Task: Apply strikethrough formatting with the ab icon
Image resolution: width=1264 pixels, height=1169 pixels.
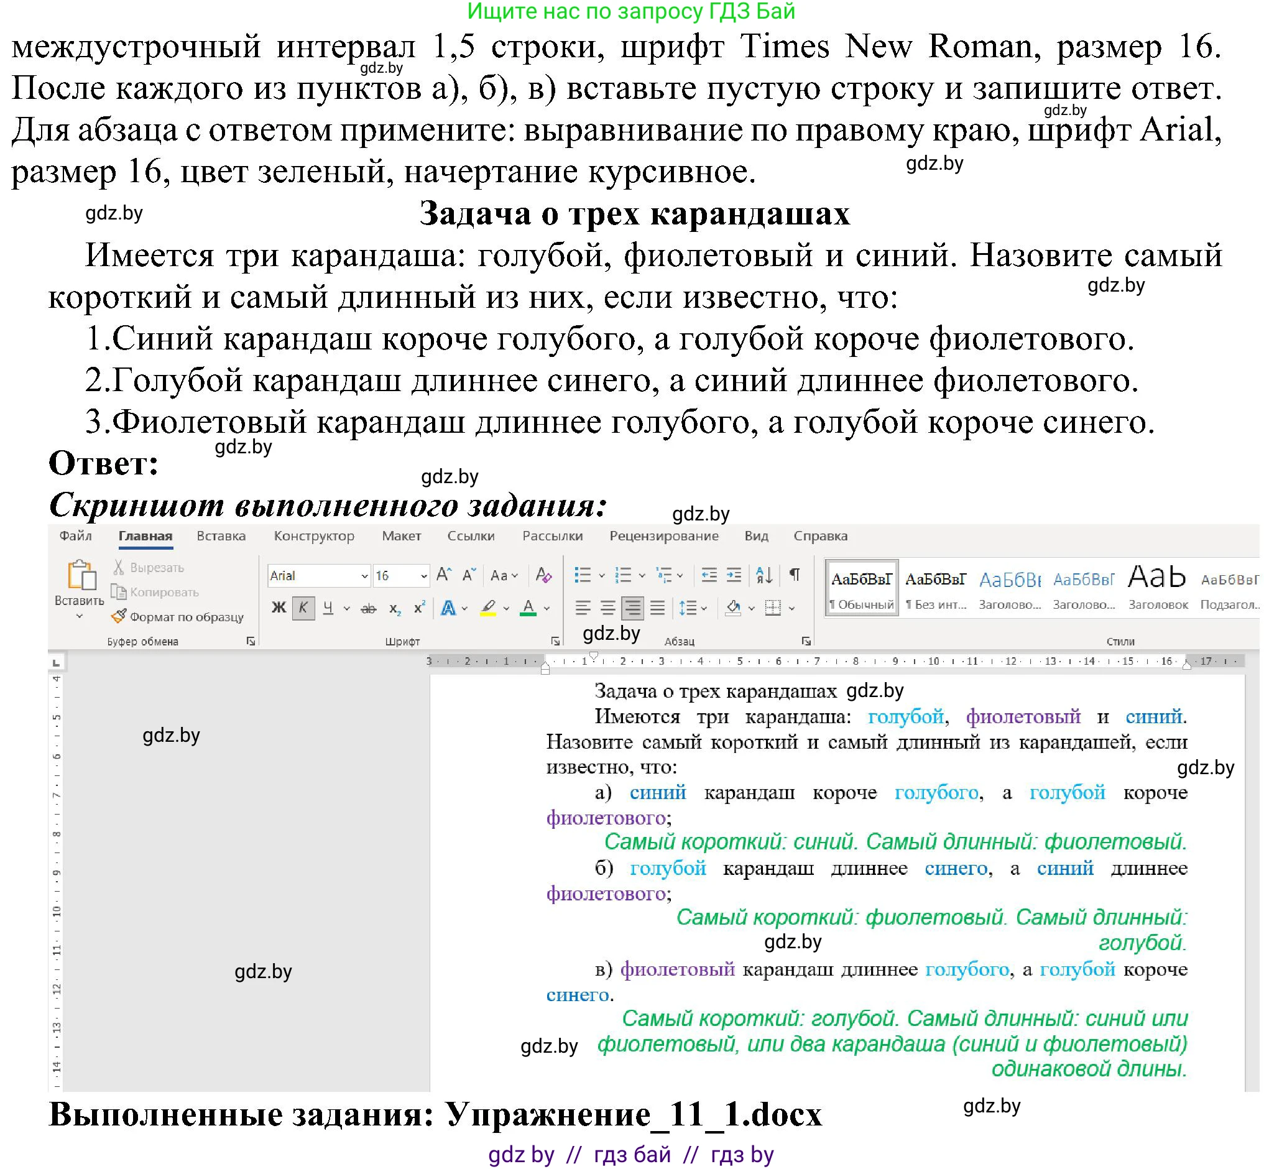Action: (x=368, y=609)
